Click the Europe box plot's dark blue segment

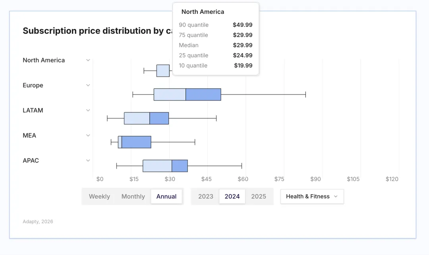pos(203,95)
